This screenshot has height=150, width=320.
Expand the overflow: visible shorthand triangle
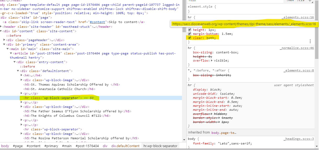coord(212,60)
